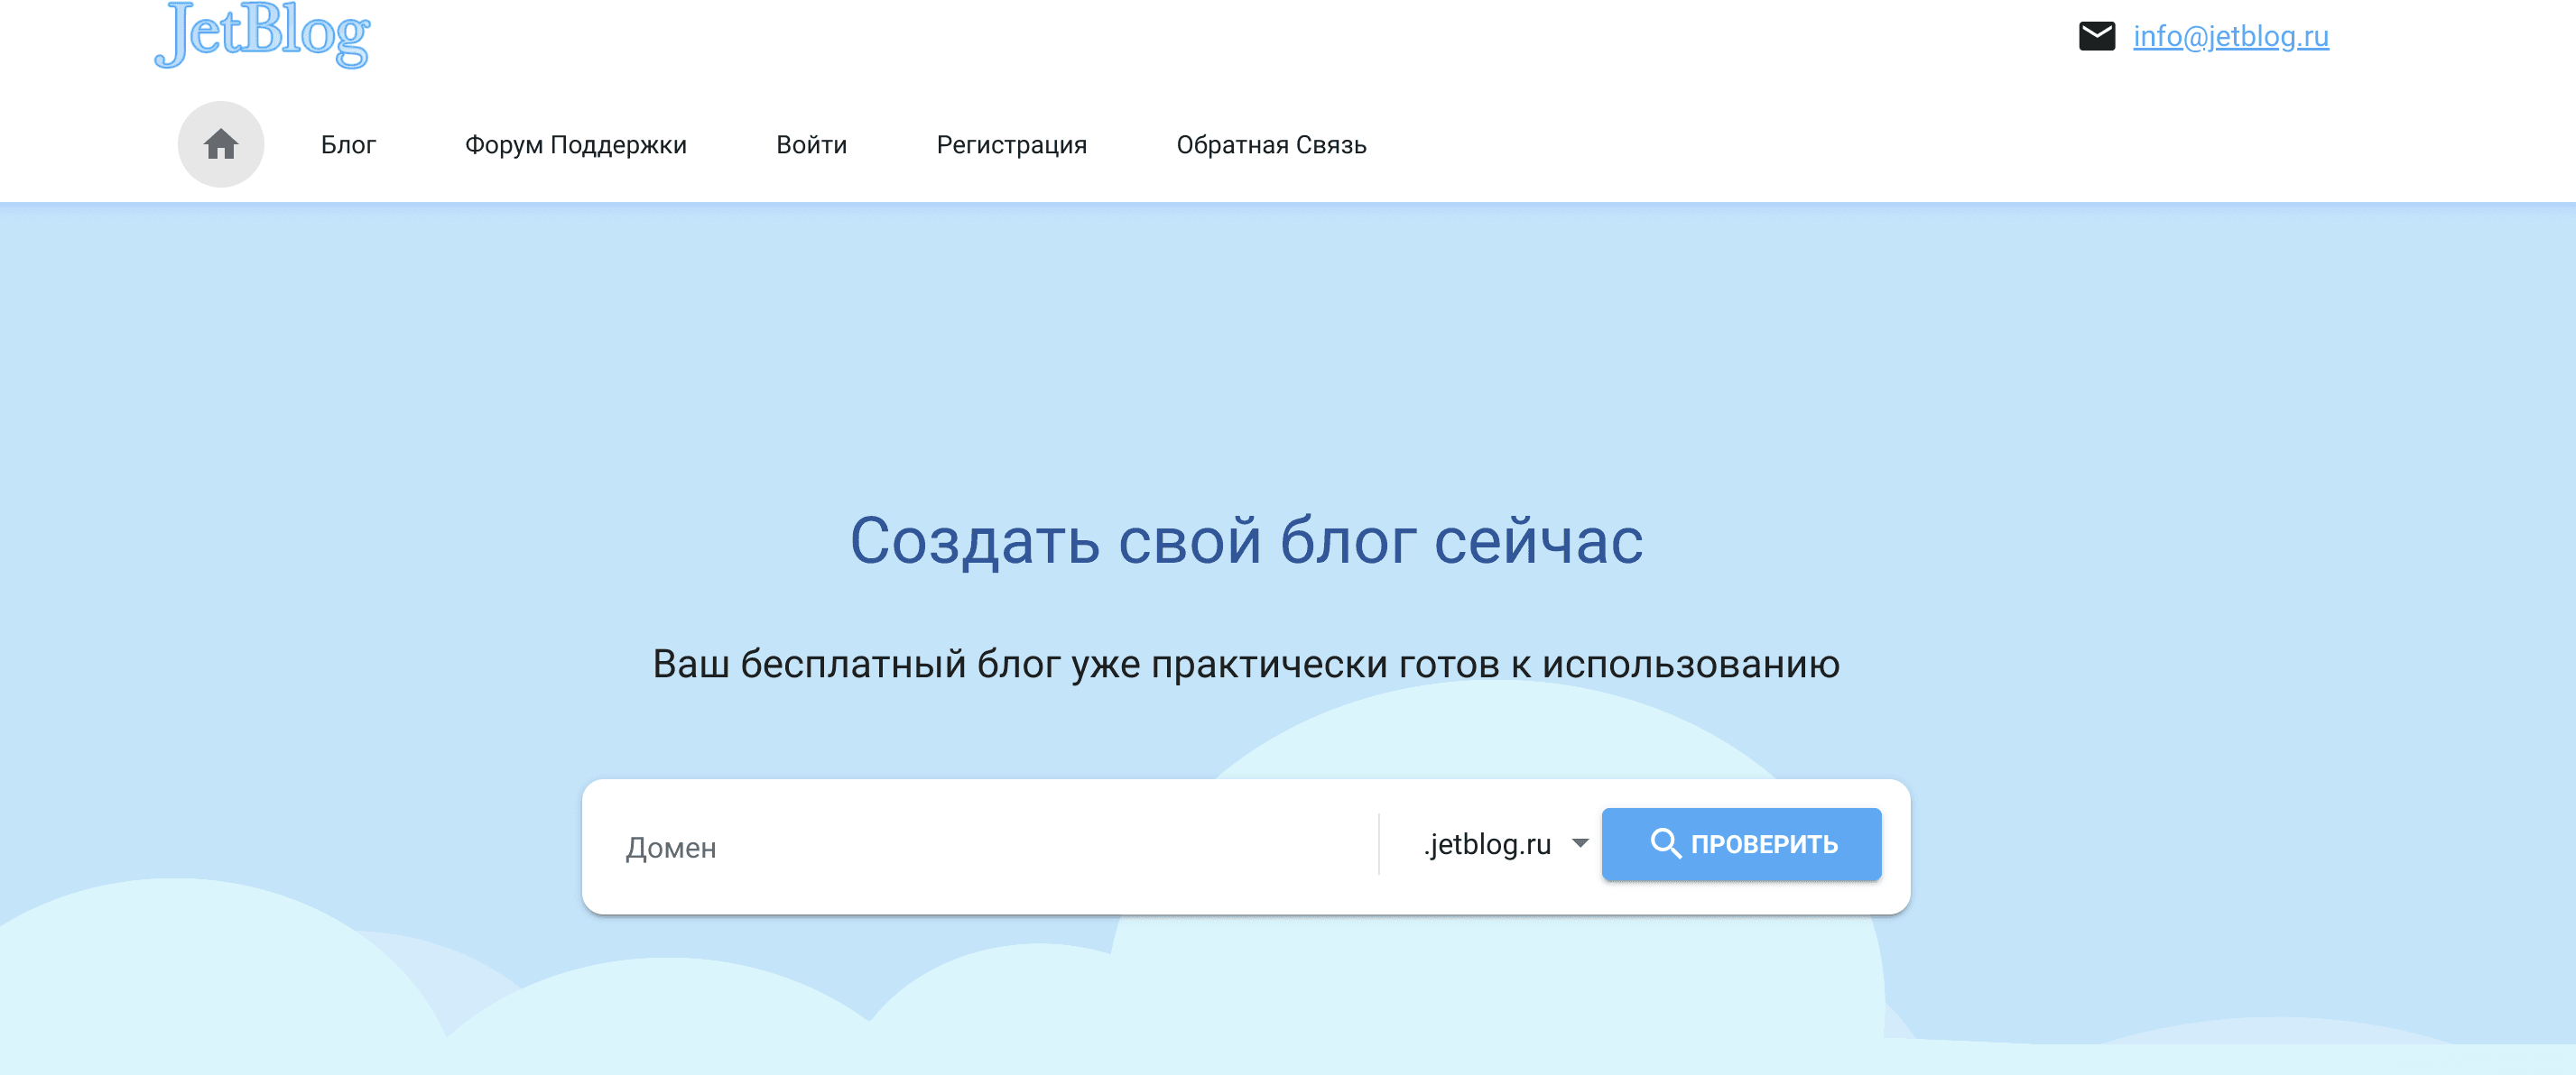Click the ПРОВЕРИТЬ button
The width and height of the screenshot is (2576, 1075).
coord(1741,844)
